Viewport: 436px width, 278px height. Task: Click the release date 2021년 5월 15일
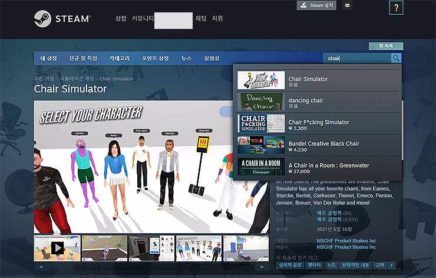(334, 229)
